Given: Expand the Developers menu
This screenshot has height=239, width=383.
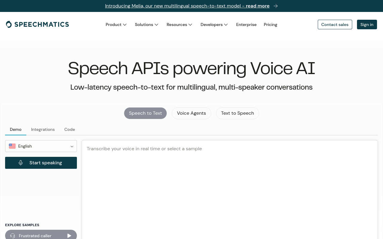Looking at the screenshot, I should (214, 24).
